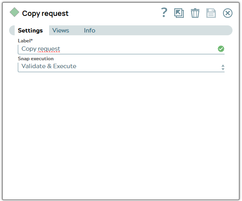Open the Views tab
Viewport: 242px width, 201px height.
pos(61,31)
